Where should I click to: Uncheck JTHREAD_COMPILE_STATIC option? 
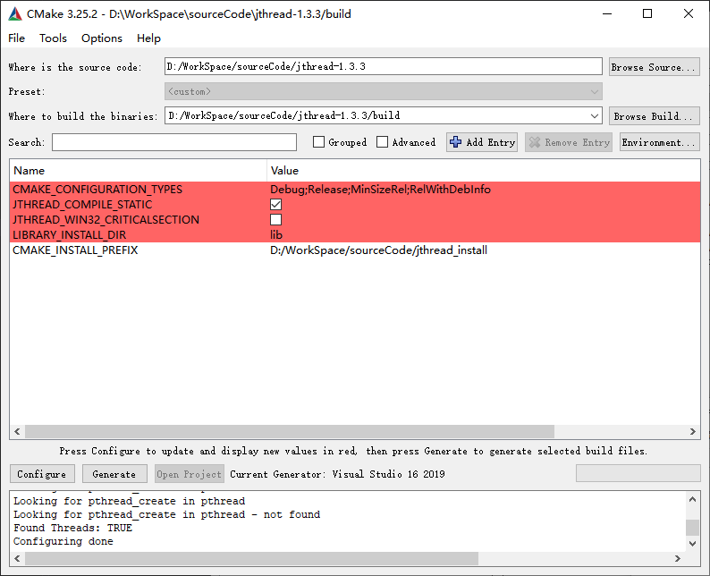275,205
